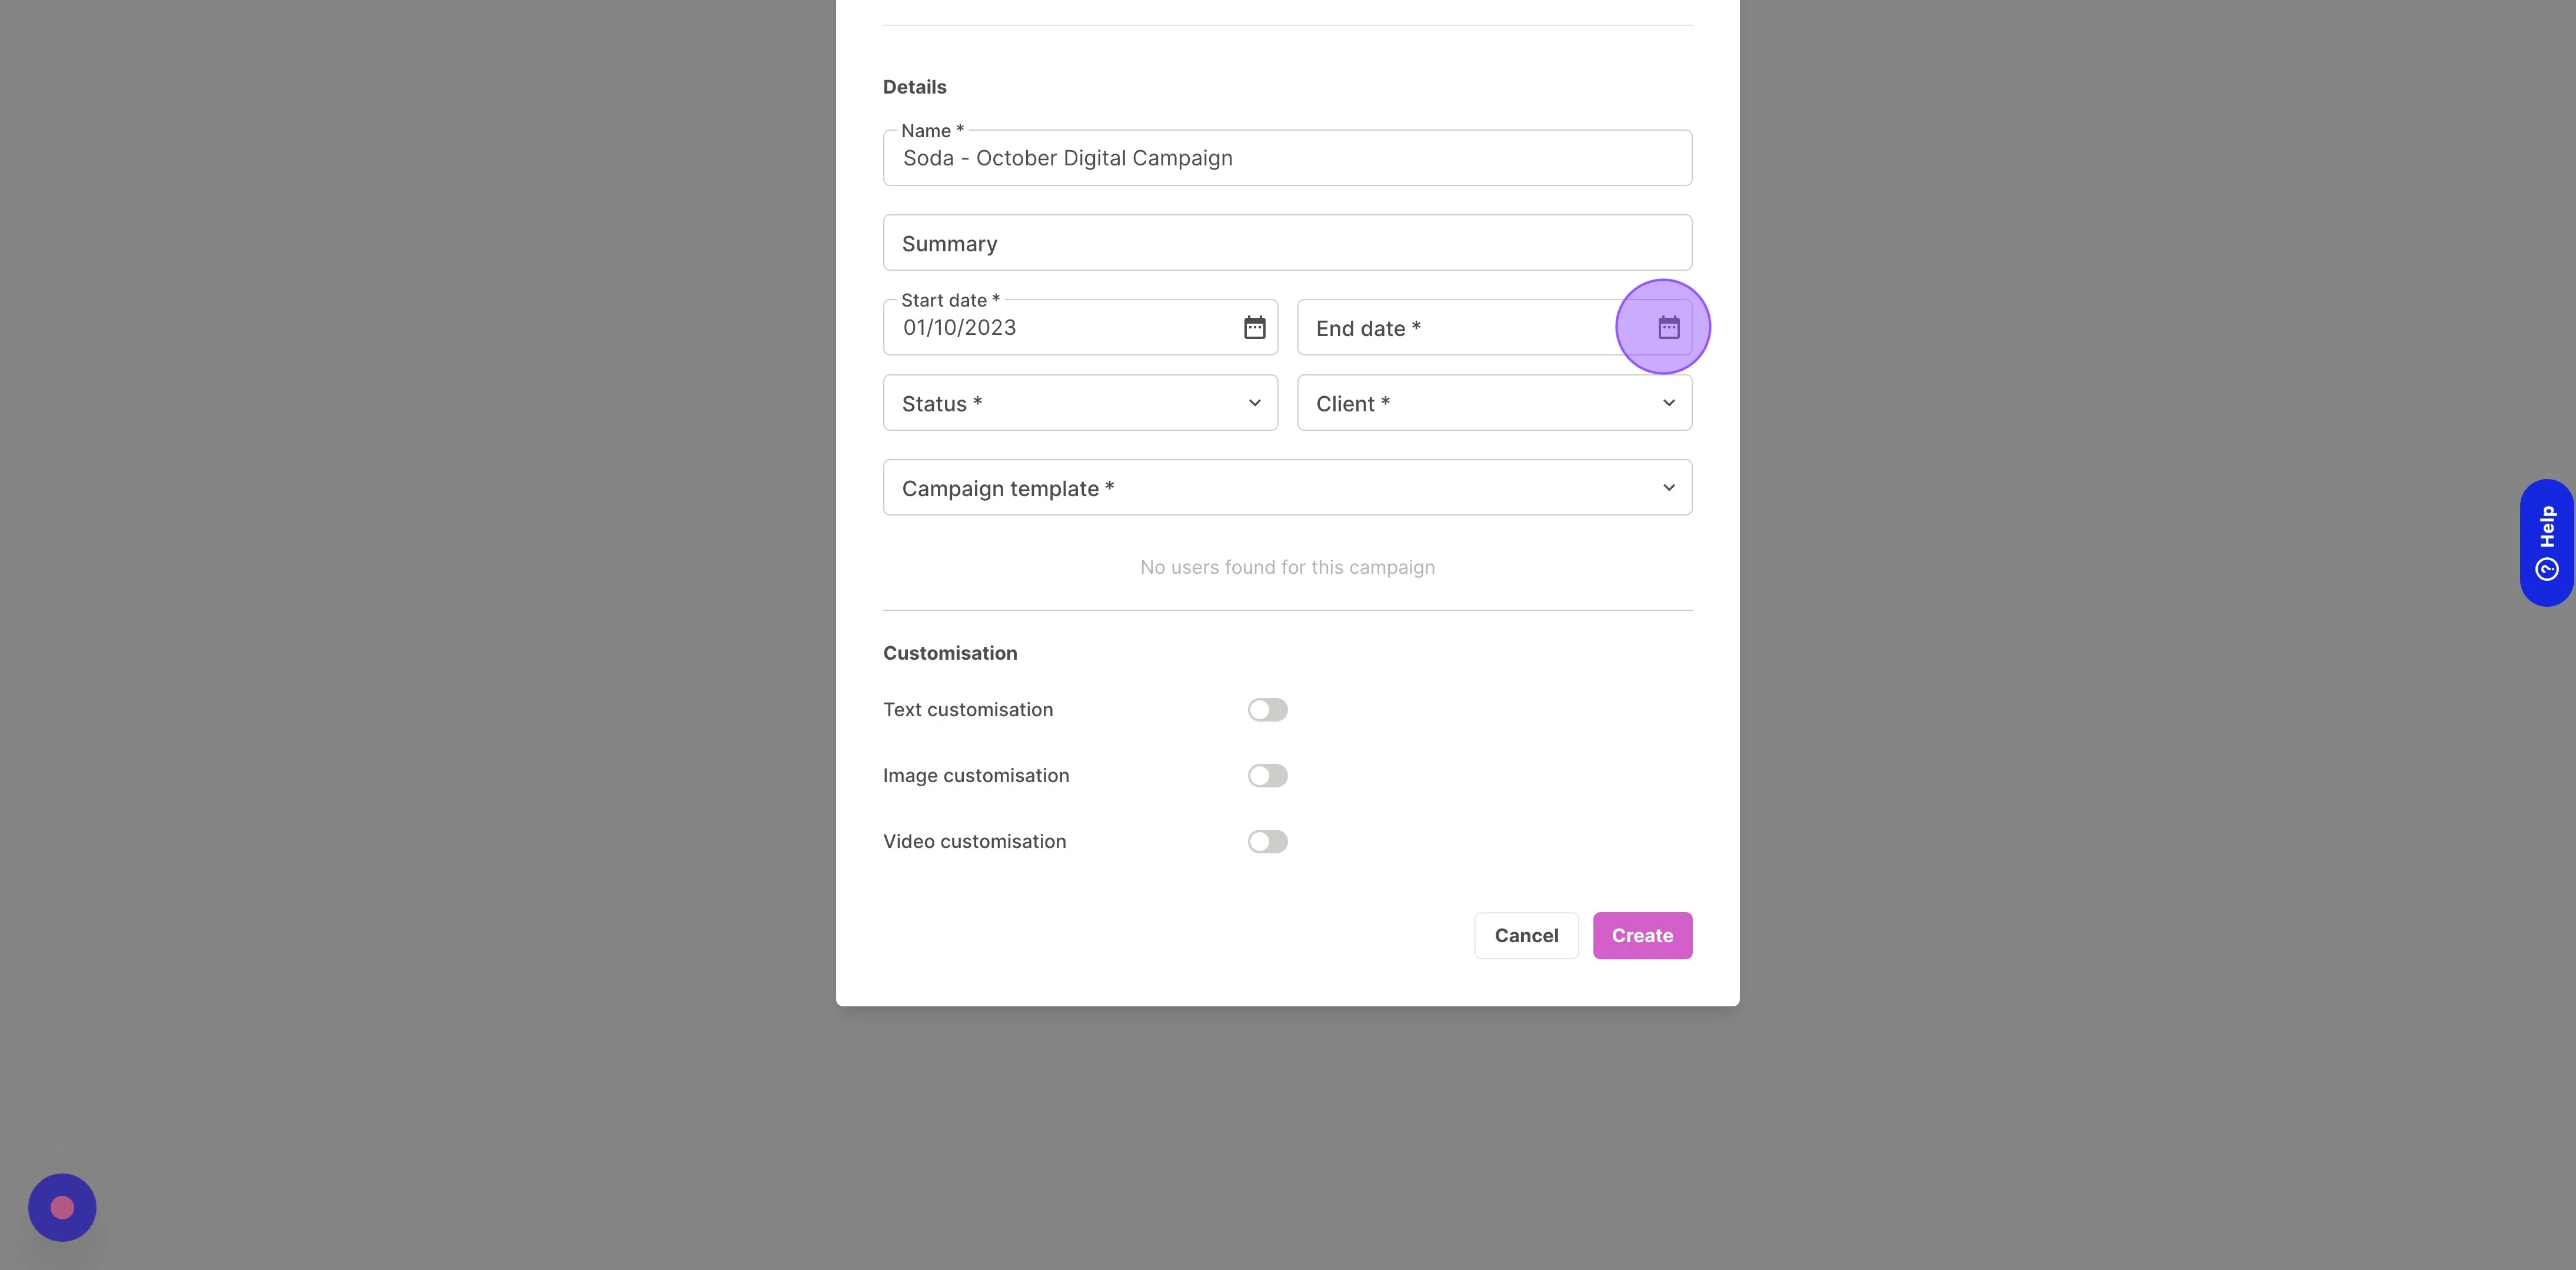Viewport: 2576px width, 1270px height.
Task: Click the Summary input field
Action: pyautogui.click(x=1288, y=241)
